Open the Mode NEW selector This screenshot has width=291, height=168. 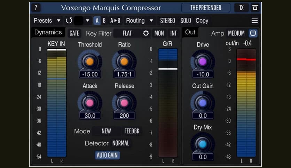tap(106, 131)
